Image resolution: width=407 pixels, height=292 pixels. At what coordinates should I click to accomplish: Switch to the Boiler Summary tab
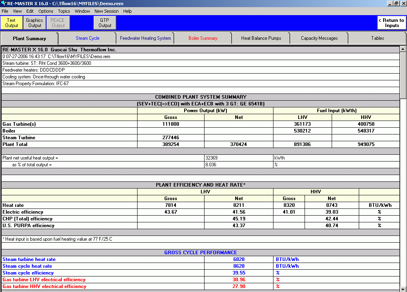[203, 38]
